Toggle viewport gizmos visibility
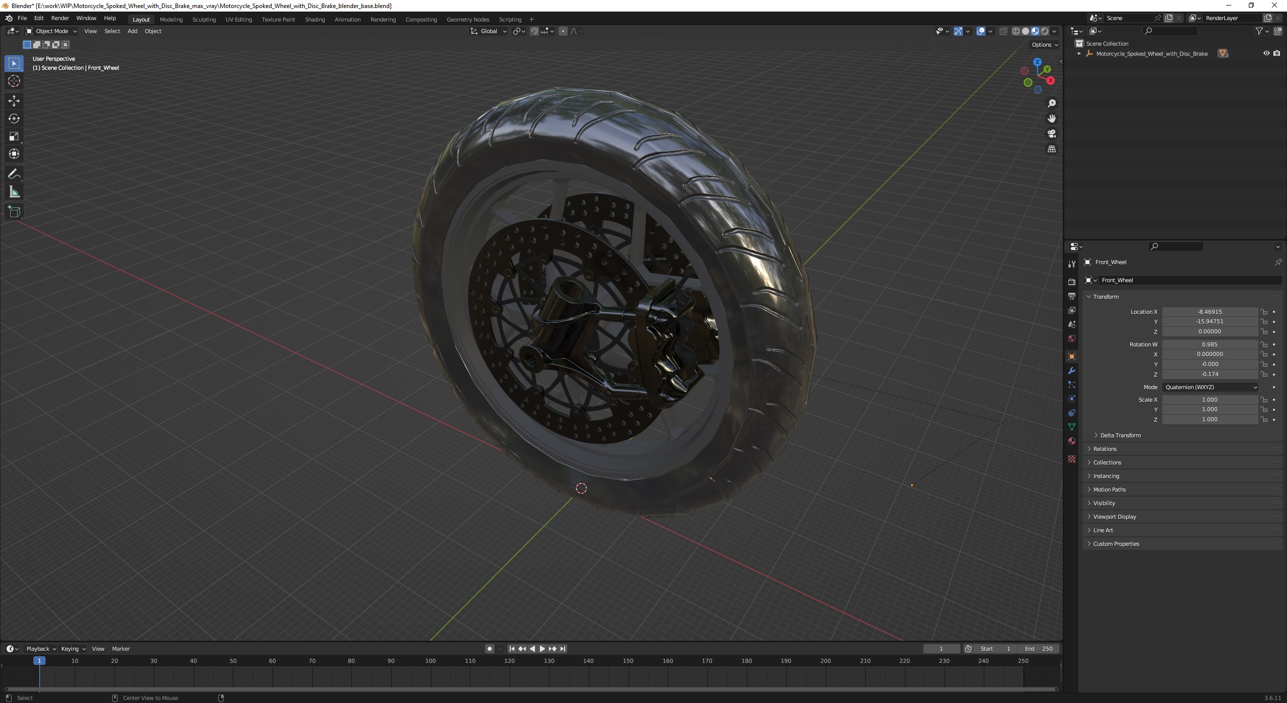1287x703 pixels. pos(958,31)
